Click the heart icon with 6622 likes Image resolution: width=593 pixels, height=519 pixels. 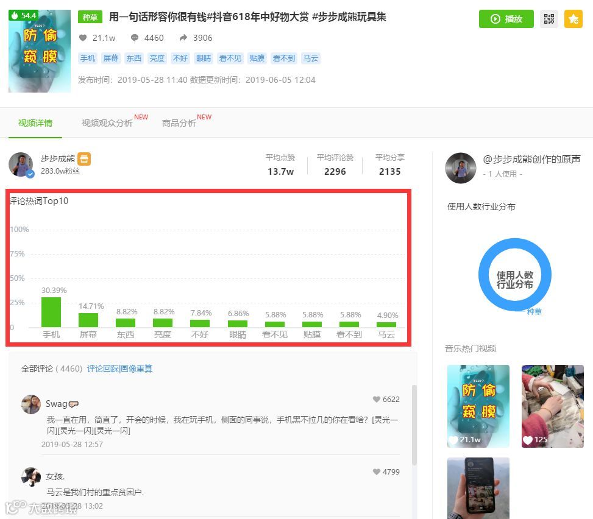pos(376,400)
